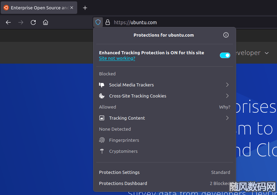Click the Tracking Content image icon
The height and width of the screenshot is (195, 277).
tap(102, 118)
